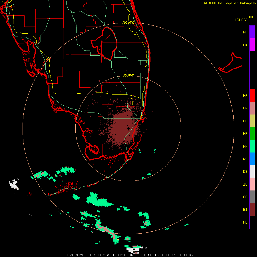Click the NEXLAB-College of DuPage credit text
This screenshot has height=257, width=257.
[228, 3]
